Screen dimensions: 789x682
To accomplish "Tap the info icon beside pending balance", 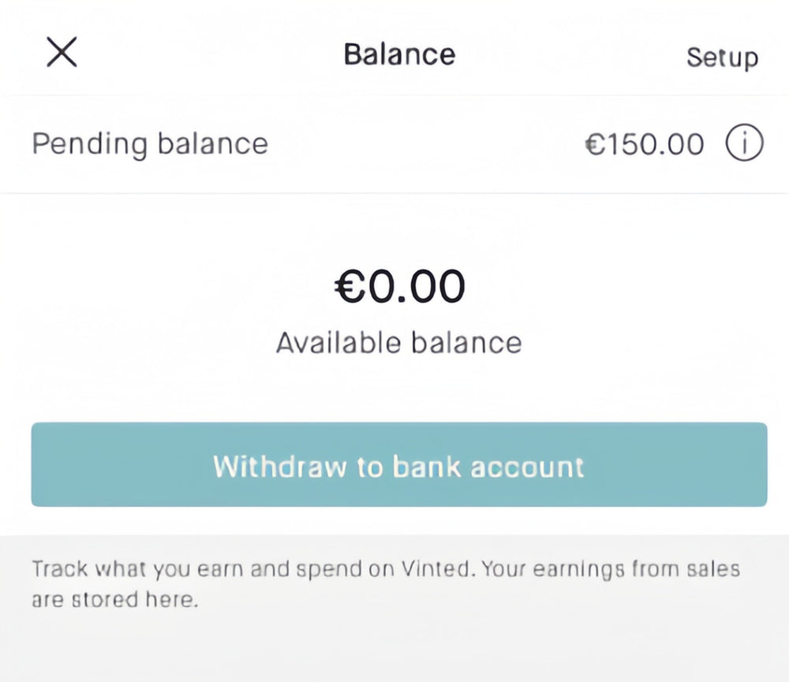I will (x=744, y=144).
